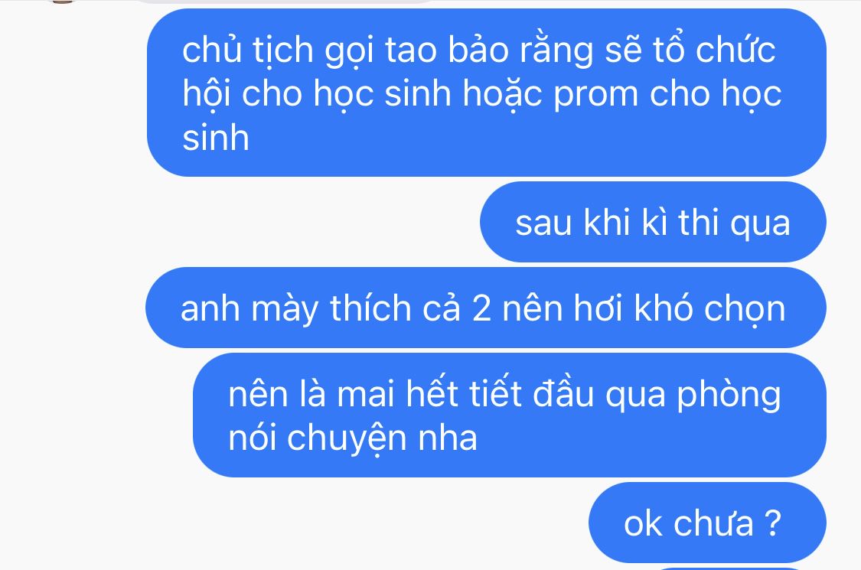Click the words "nói chuyện nha" in the fourth message

[353, 438]
